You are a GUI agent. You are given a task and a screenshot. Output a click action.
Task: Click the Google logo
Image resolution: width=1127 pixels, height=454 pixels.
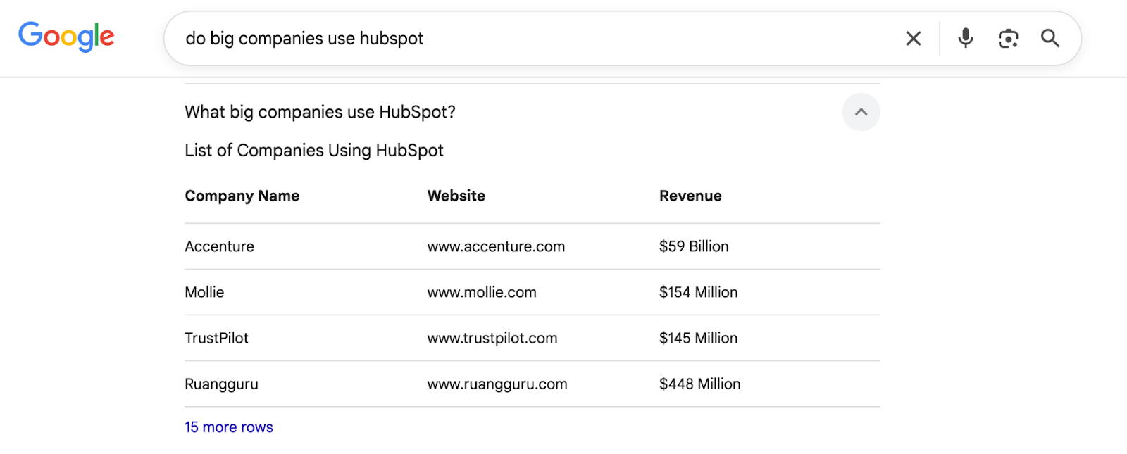[66, 37]
